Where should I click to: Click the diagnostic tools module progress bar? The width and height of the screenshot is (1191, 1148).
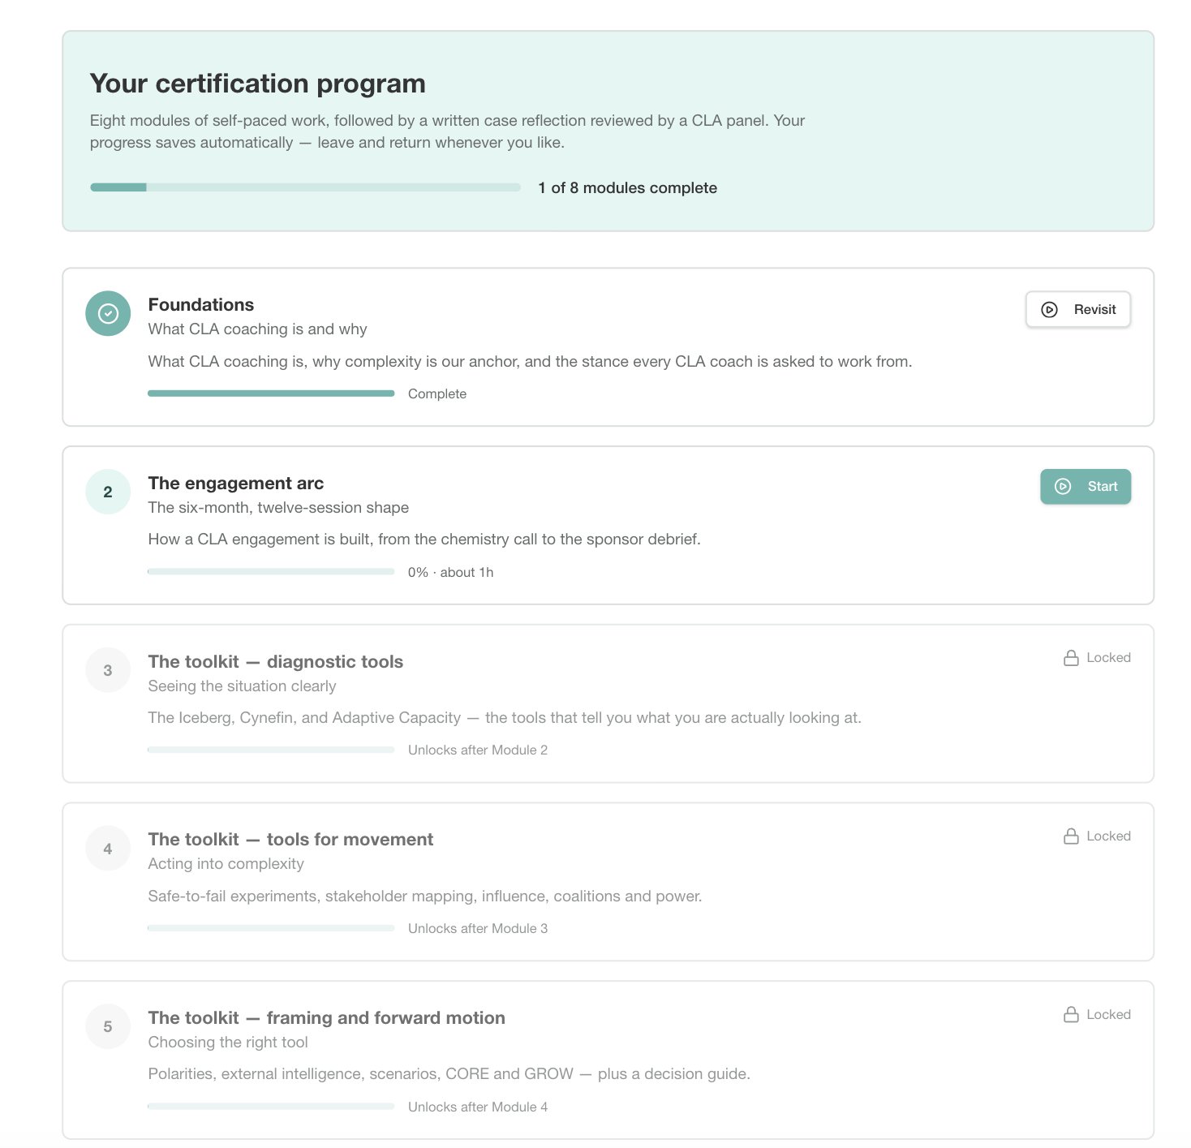coord(271,750)
